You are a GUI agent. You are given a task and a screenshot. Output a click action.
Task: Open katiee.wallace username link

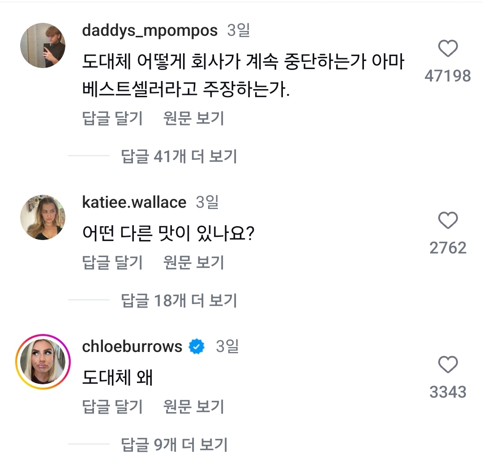134,202
